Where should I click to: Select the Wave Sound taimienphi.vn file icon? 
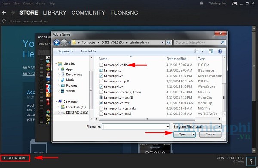coord(101,87)
